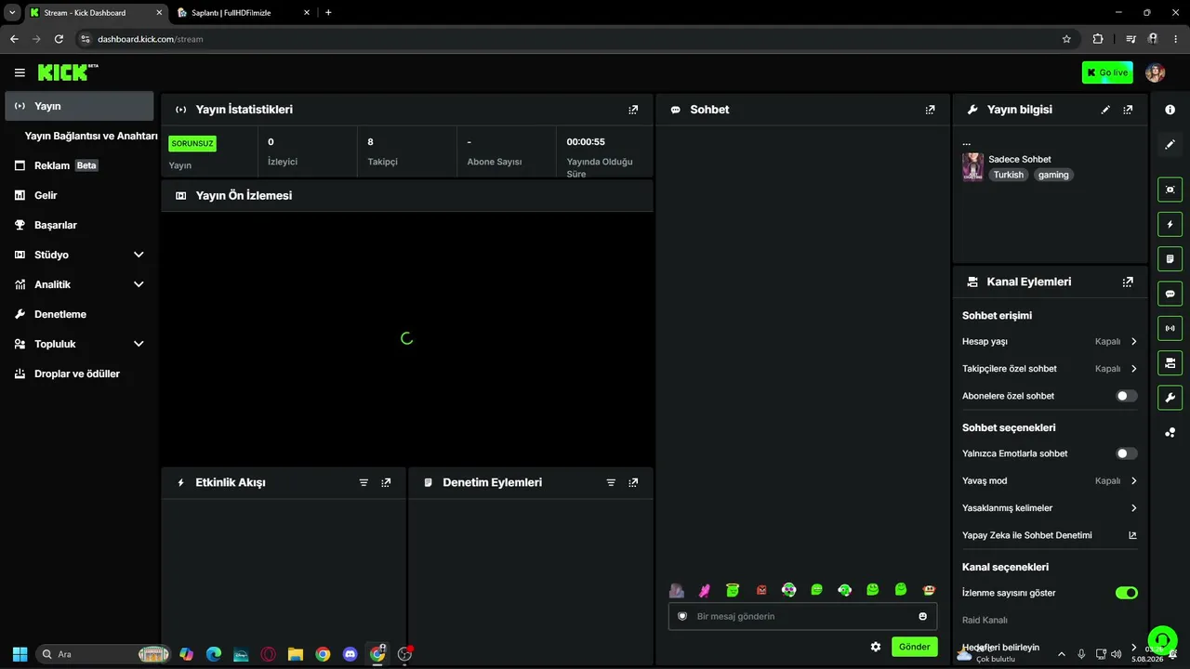Toggle the wrench stream info widget icon

click(1170, 398)
